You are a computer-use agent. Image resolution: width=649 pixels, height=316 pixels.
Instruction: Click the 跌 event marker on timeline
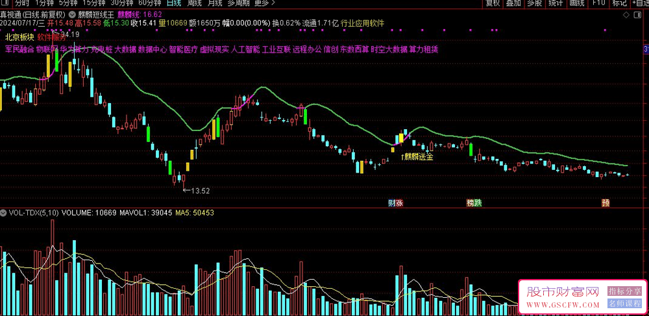(x=478, y=203)
